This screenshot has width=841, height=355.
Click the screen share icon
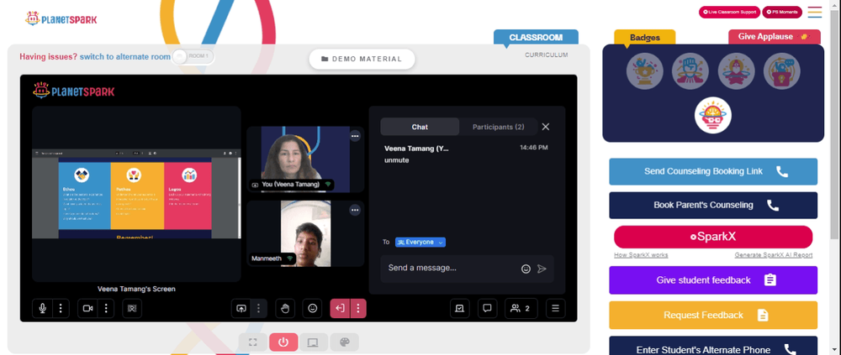(x=241, y=308)
